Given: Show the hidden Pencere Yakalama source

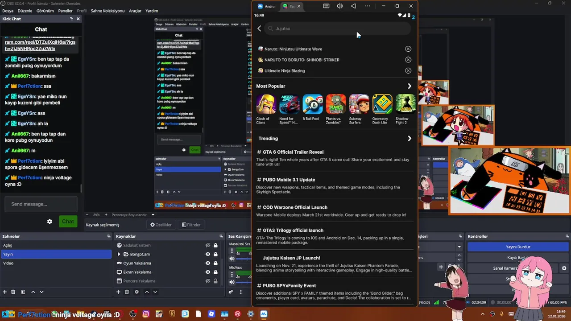Looking at the screenshot, I should click(207, 281).
